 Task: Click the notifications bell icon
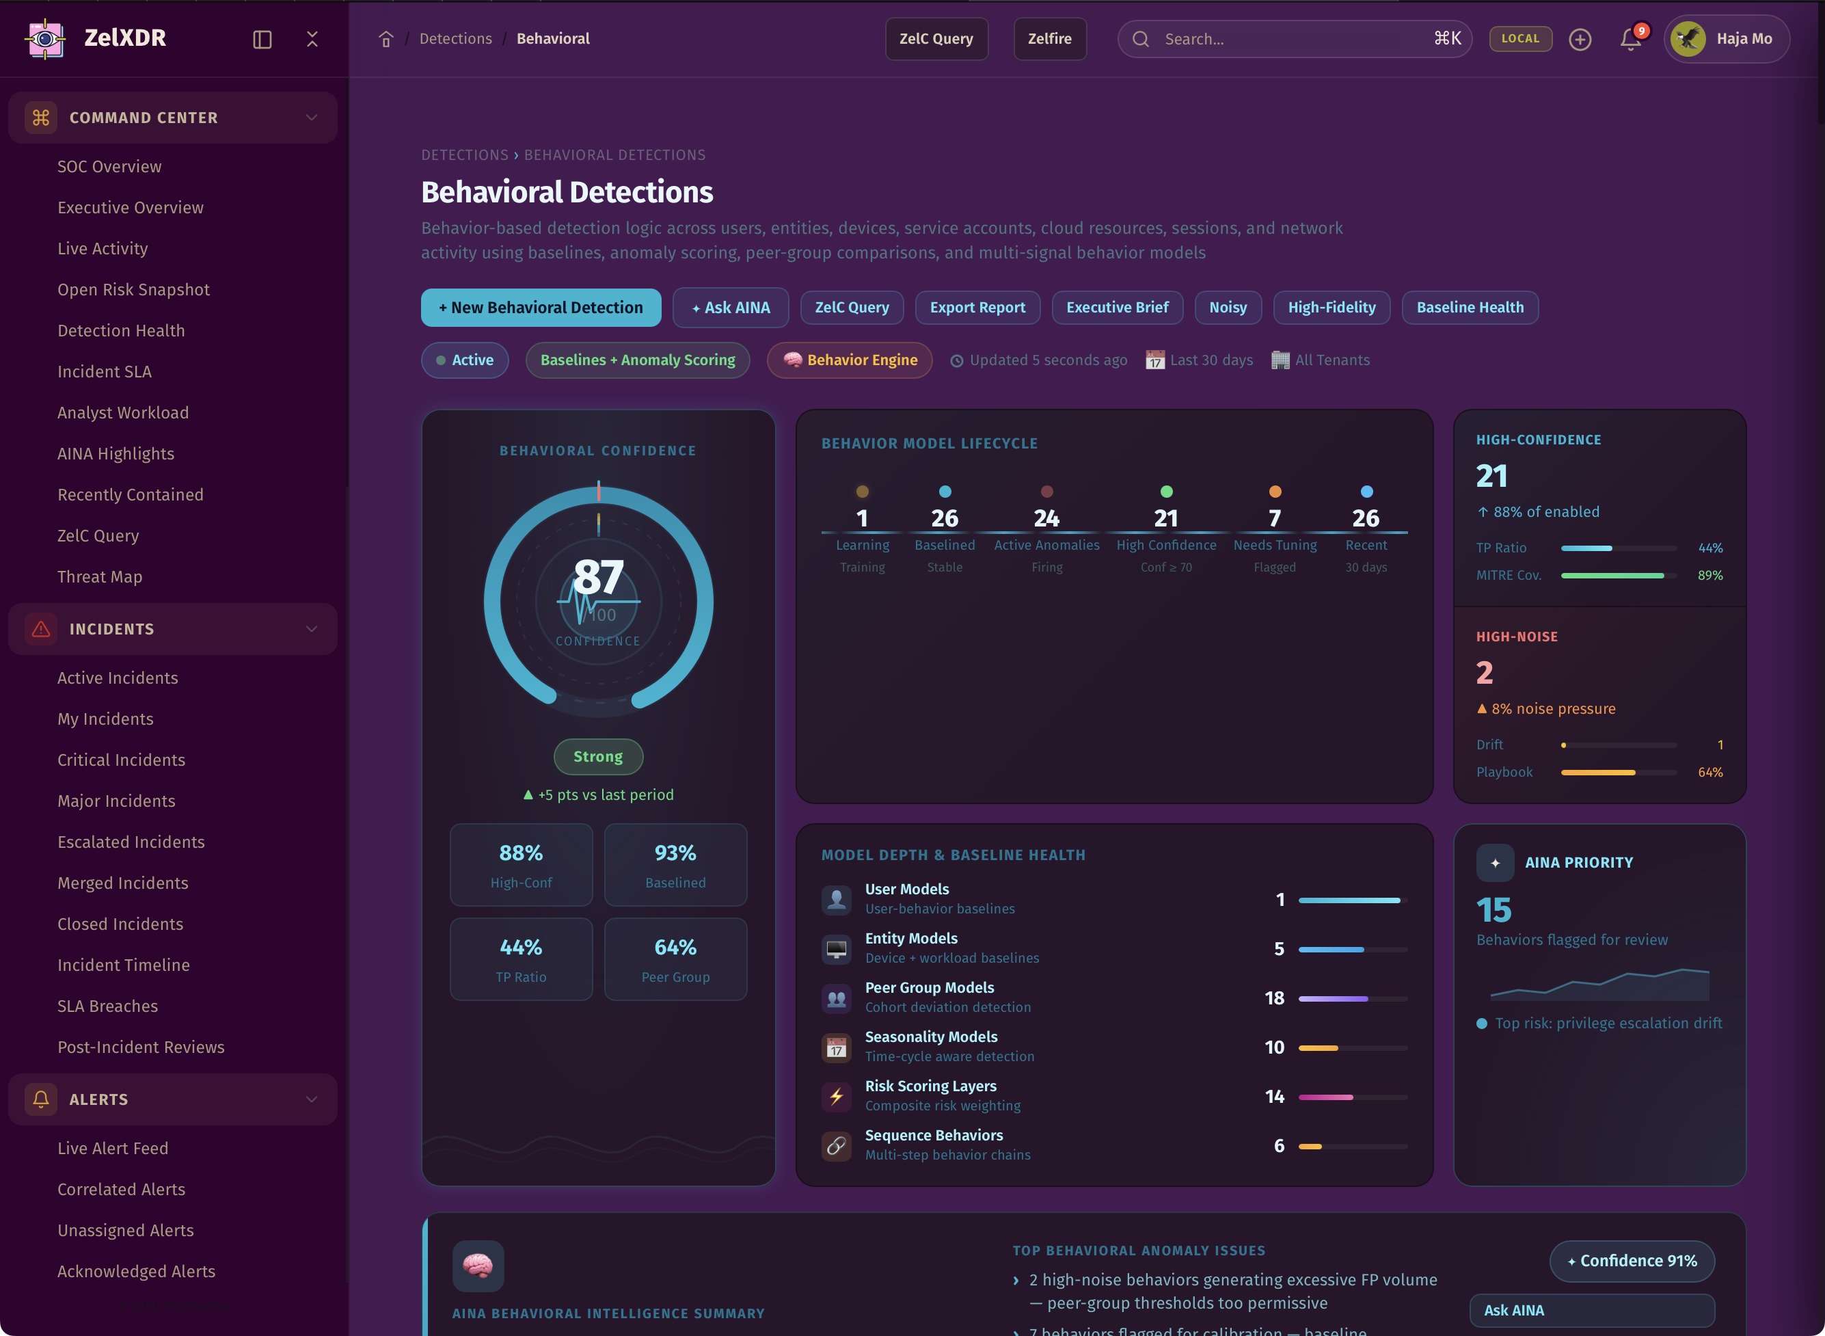point(1630,39)
